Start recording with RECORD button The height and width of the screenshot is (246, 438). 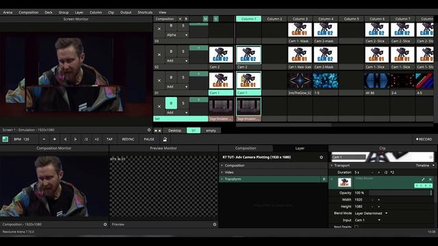tap(424, 139)
